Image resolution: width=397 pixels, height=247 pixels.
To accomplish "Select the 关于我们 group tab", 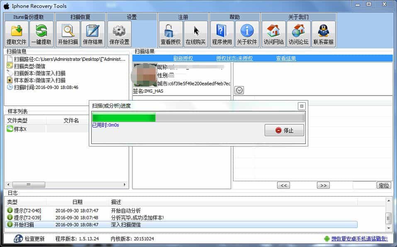I will pos(299,17).
